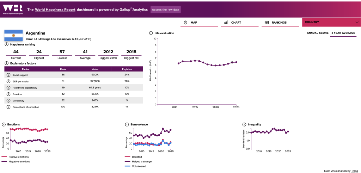Click the info icon next to Life evaluation
Viewport: 361px width, 173px height.
coord(151,33)
